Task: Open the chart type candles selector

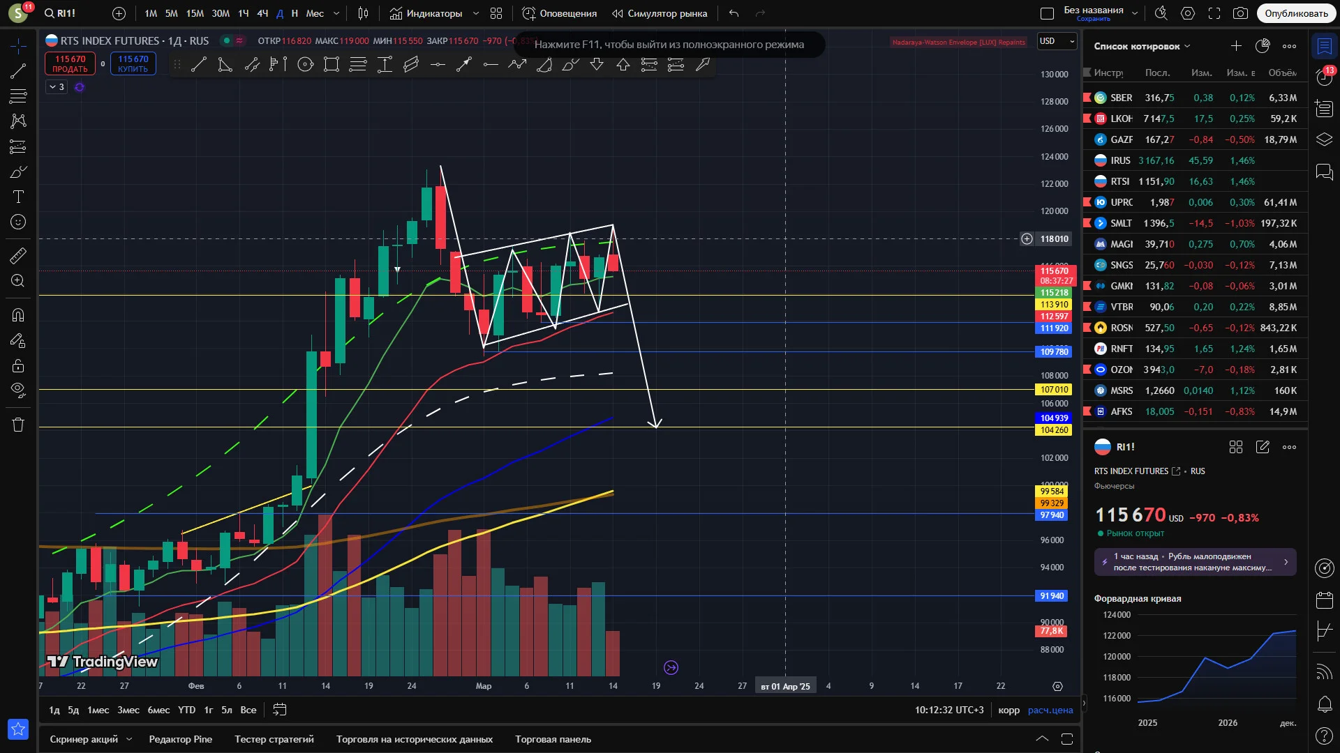Action: click(363, 13)
